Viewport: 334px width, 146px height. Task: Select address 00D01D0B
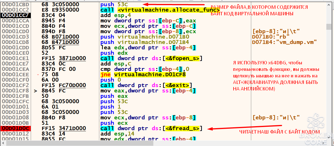[x=16, y=123]
